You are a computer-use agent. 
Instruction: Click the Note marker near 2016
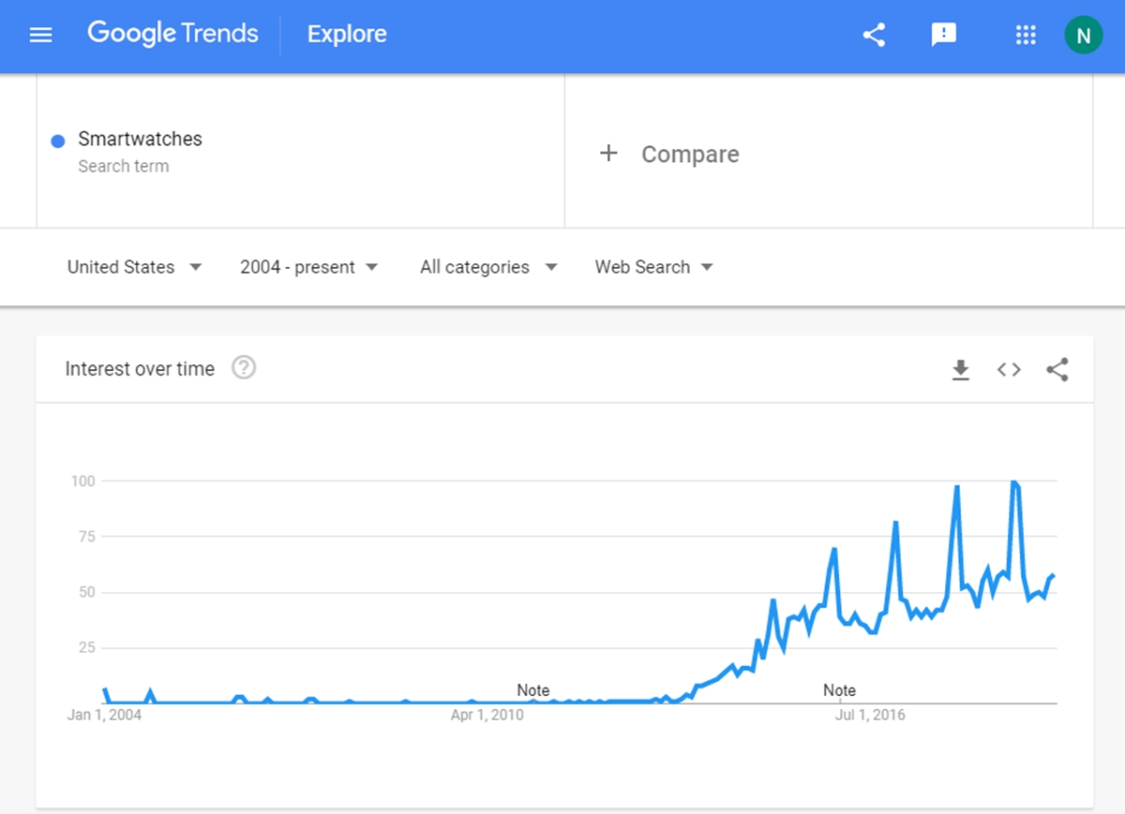pyautogui.click(x=839, y=690)
